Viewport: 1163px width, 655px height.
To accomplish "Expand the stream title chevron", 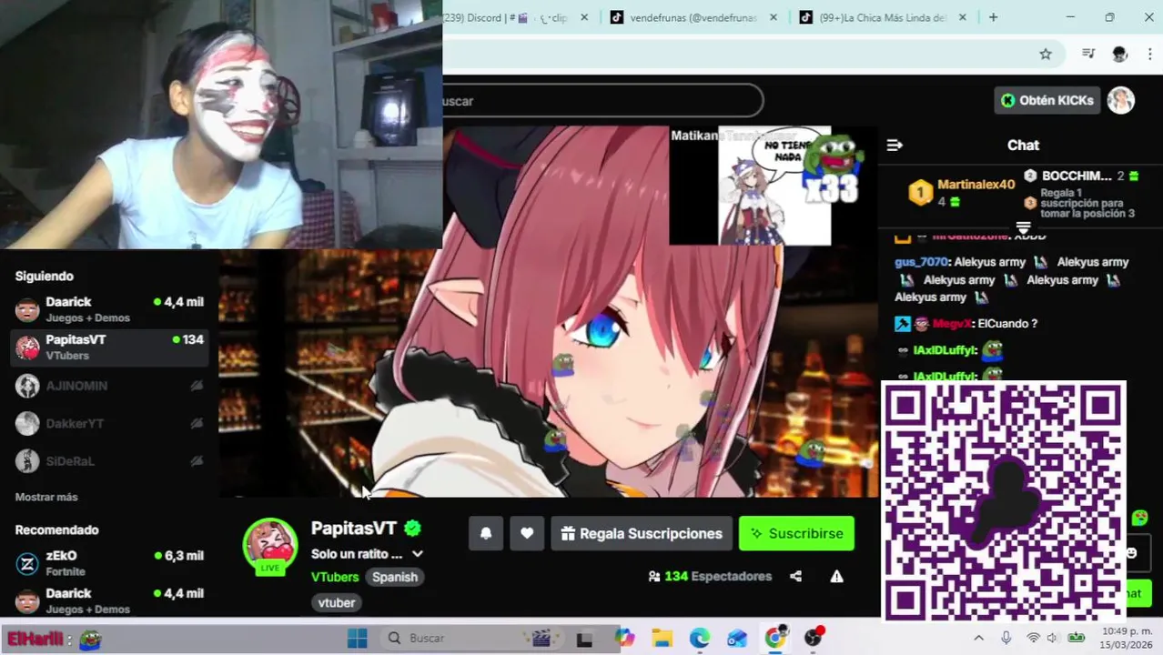I will pos(417,554).
